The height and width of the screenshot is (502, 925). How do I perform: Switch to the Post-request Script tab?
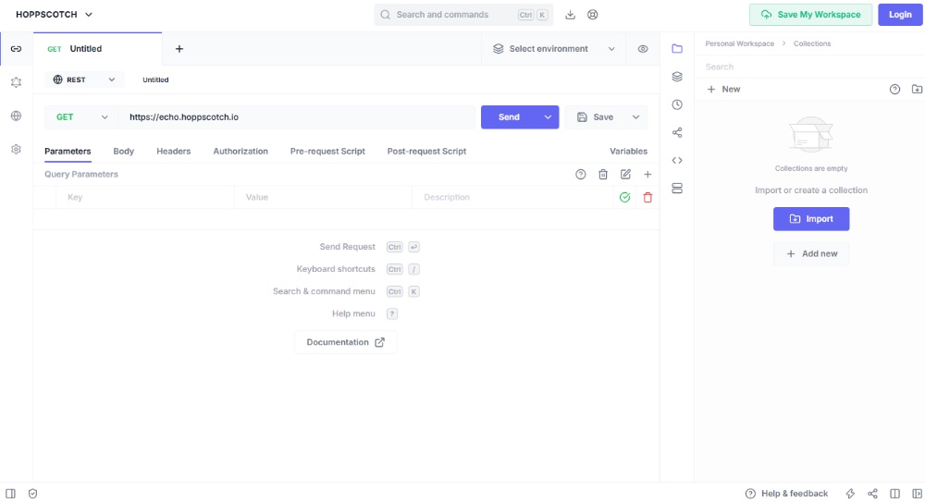426,151
